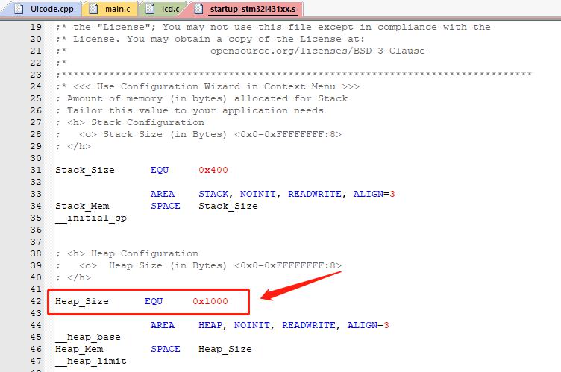Click the file icon on startup_stm32l431xx.s tab
The width and height of the screenshot is (561, 372).
point(198,9)
